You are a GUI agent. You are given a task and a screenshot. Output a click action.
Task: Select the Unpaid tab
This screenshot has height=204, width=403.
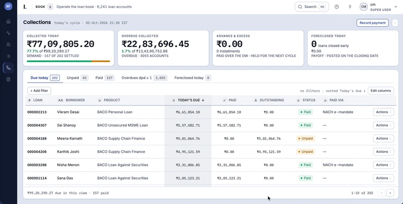click(x=78, y=78)
